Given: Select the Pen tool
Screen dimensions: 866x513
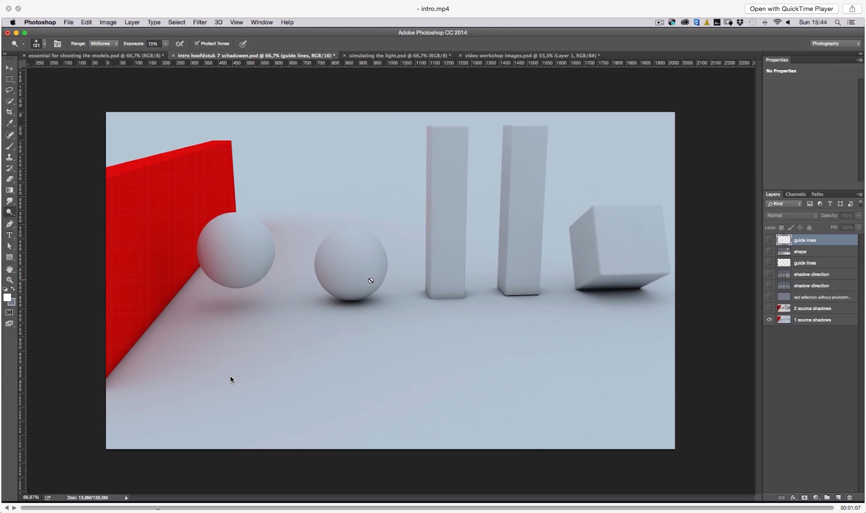Looking at the screenshot, I should (x=10, y=224).
